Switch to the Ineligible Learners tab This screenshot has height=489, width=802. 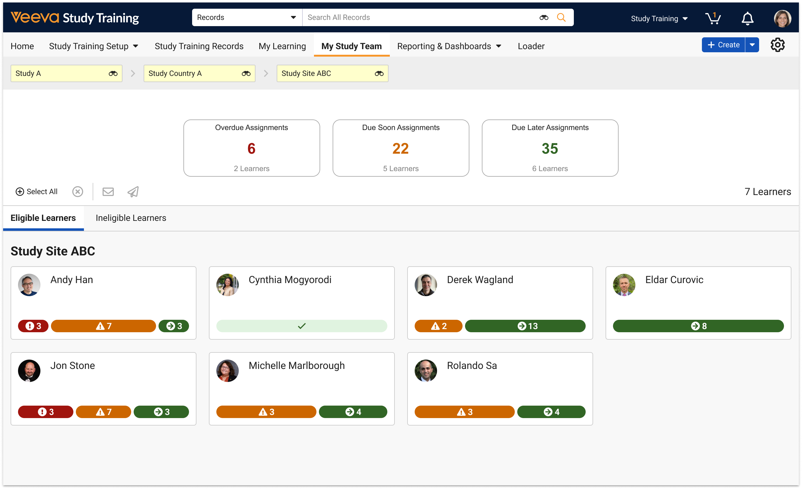(131, 218)
